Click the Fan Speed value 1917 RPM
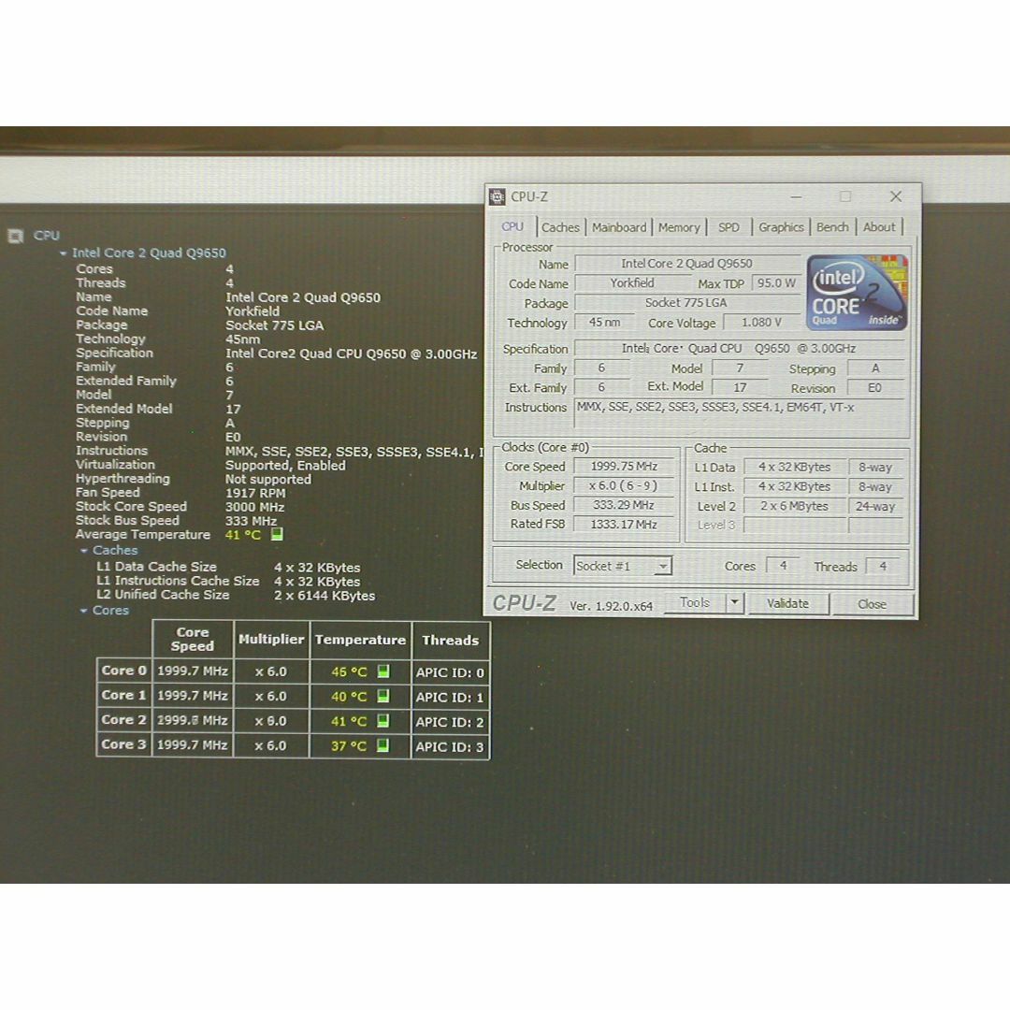1010x1010 pixels. (x=255, y=494)
